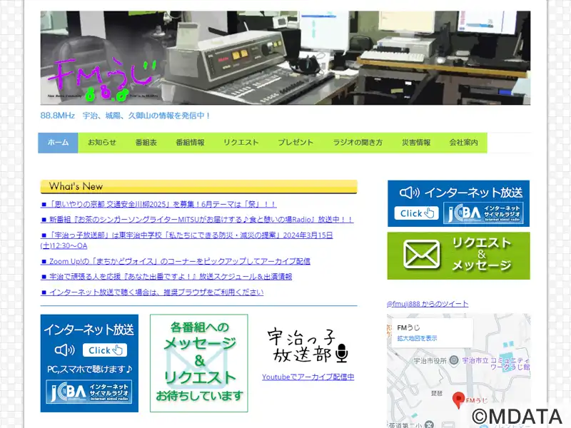The height and width of the screenshot is (428, 571).
Task: Click the FMうじ header banner image
Action: pos(285,58)
